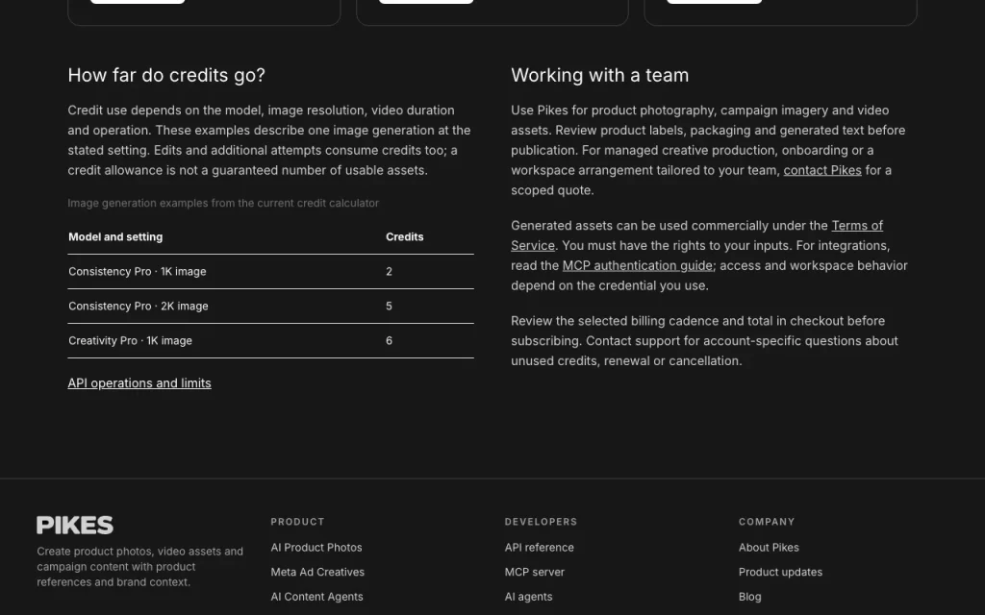This screenshot has height=615, width=985.
Task: Open the API reference link
Action: [x=539, y=547]
